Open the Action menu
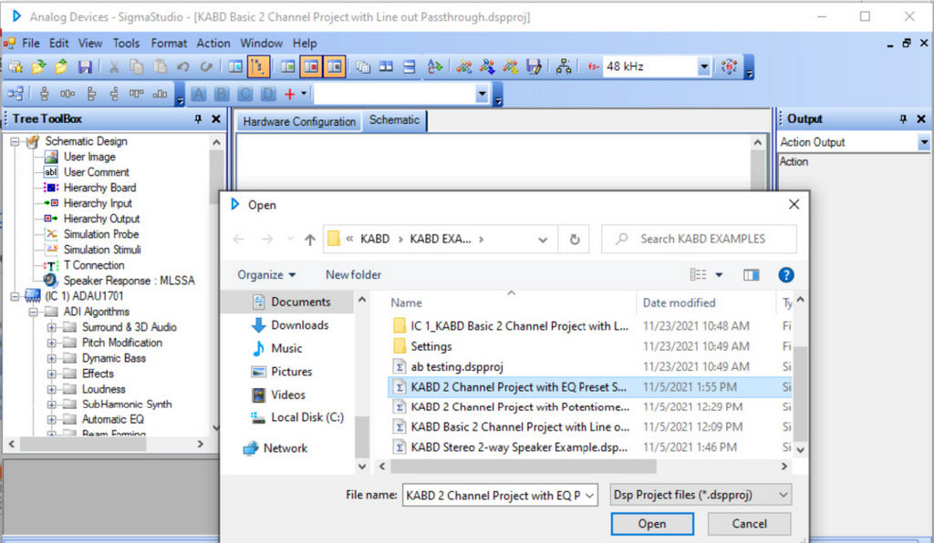This screenshot has height=543, width=934. [x=213, y=43]
